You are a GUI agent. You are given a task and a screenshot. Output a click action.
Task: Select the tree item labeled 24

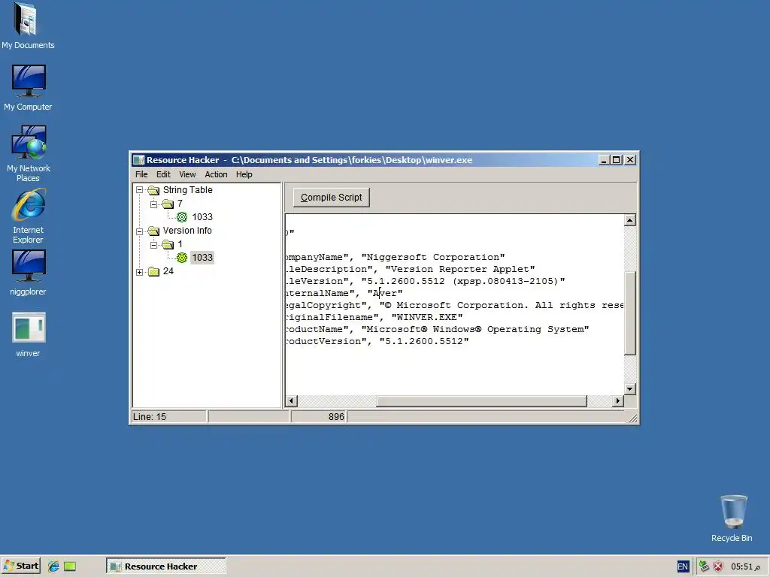[168, 271]
